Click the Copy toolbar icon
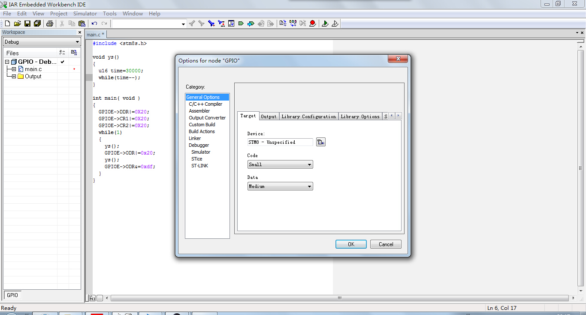The image size is (586, 315). 72,24
